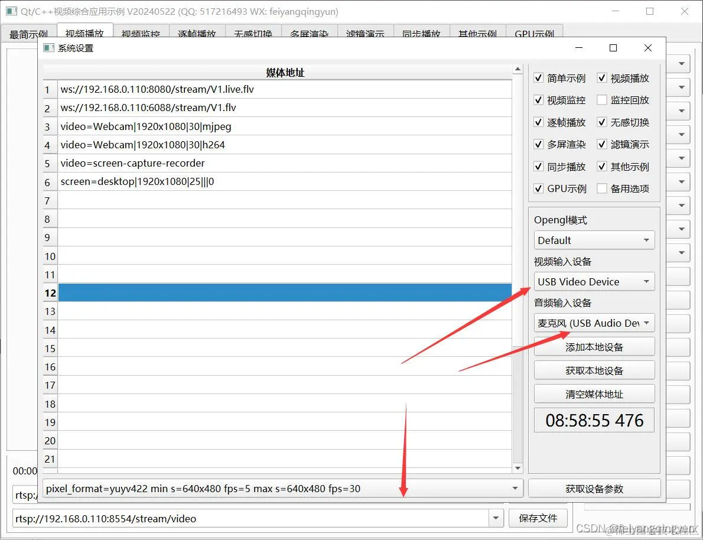Click the 保存文件 button in main window

click(x=538, y=519)
